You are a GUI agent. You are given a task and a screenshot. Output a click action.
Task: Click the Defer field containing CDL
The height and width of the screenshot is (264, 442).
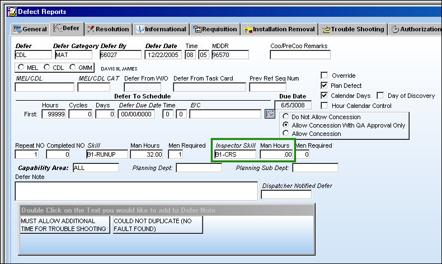click(x=33, y=55)
